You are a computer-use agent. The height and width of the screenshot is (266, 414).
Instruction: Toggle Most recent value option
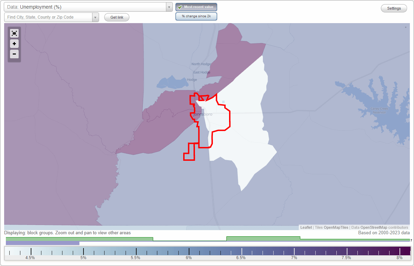pos(196,7)
